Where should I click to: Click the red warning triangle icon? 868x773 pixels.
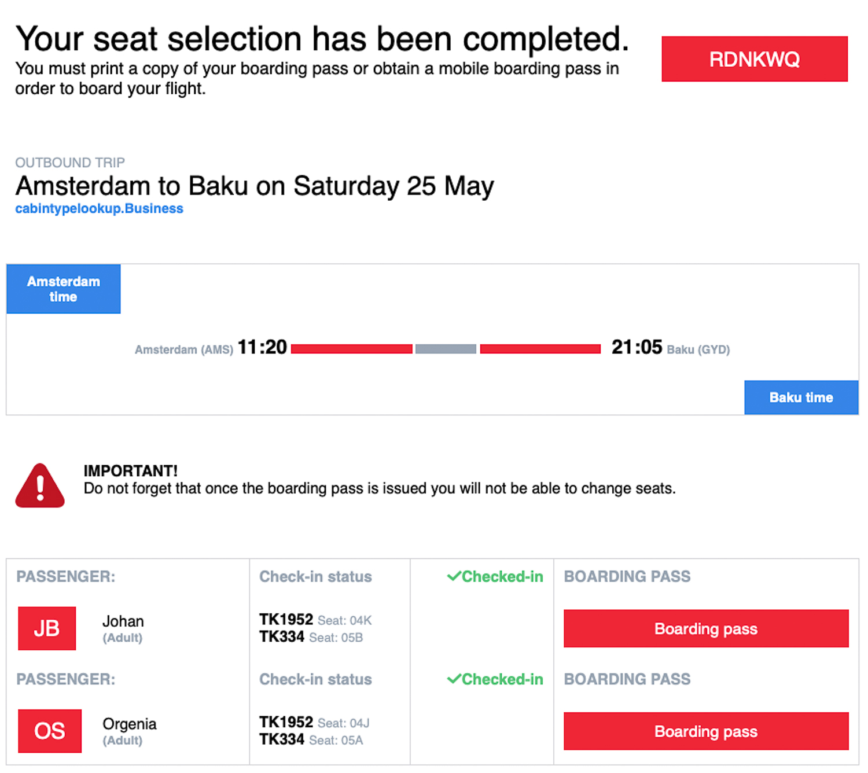[40, 485]
